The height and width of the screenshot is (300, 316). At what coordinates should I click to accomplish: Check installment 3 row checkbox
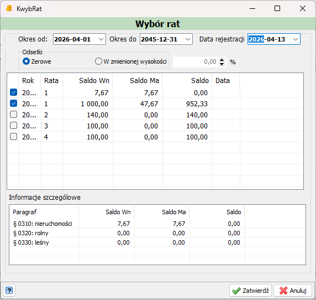pos(13,126)
